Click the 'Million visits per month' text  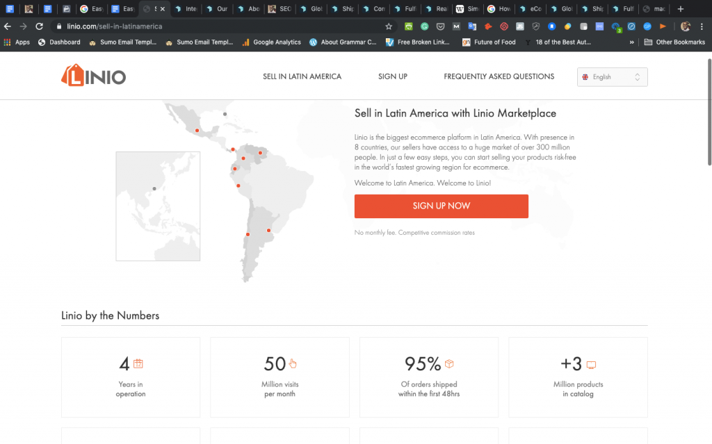coord(280,389)
